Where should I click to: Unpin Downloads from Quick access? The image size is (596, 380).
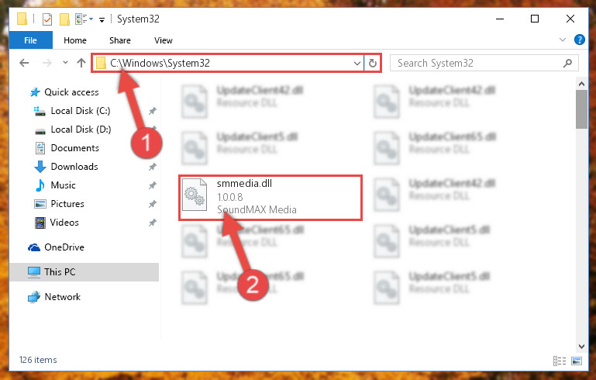point(153,167)
